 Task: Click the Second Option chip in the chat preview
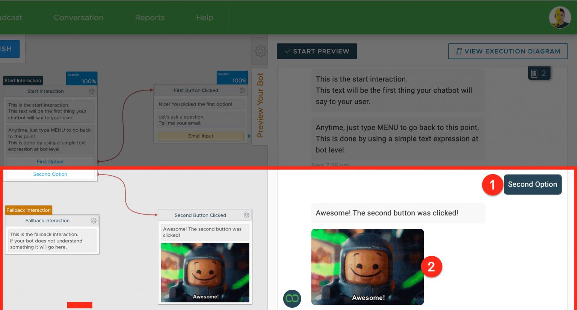tap(532, 184)
